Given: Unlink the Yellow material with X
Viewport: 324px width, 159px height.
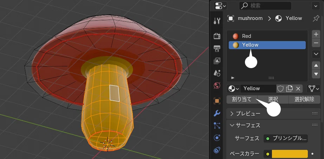Looking at the screenshot, I should click(x=298, y=89).
